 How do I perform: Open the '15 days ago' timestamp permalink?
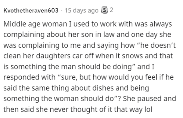click(81, 10)
